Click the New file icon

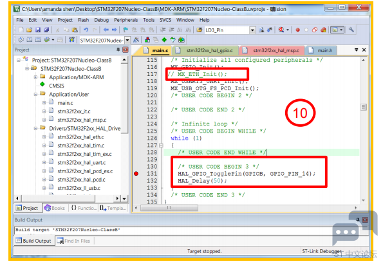(21, 30)
